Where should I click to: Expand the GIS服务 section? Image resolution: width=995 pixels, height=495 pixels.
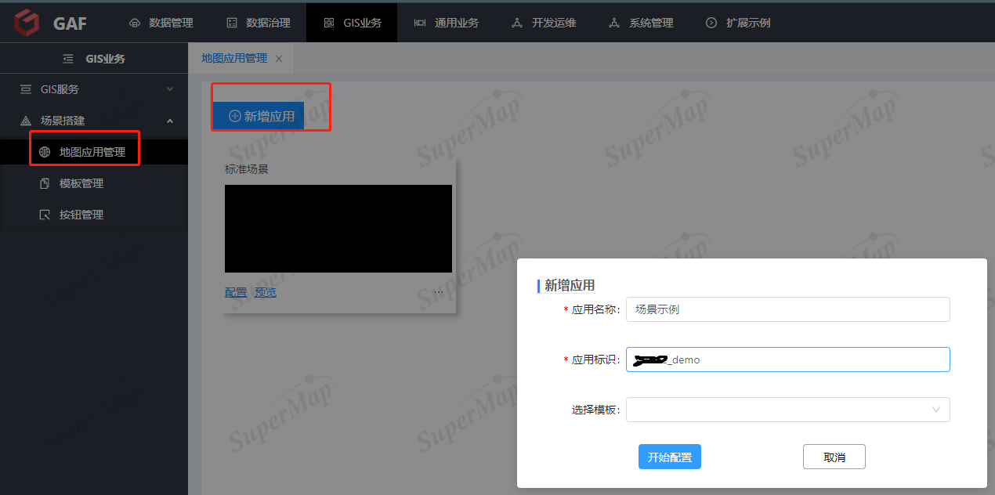coord(170,89)
